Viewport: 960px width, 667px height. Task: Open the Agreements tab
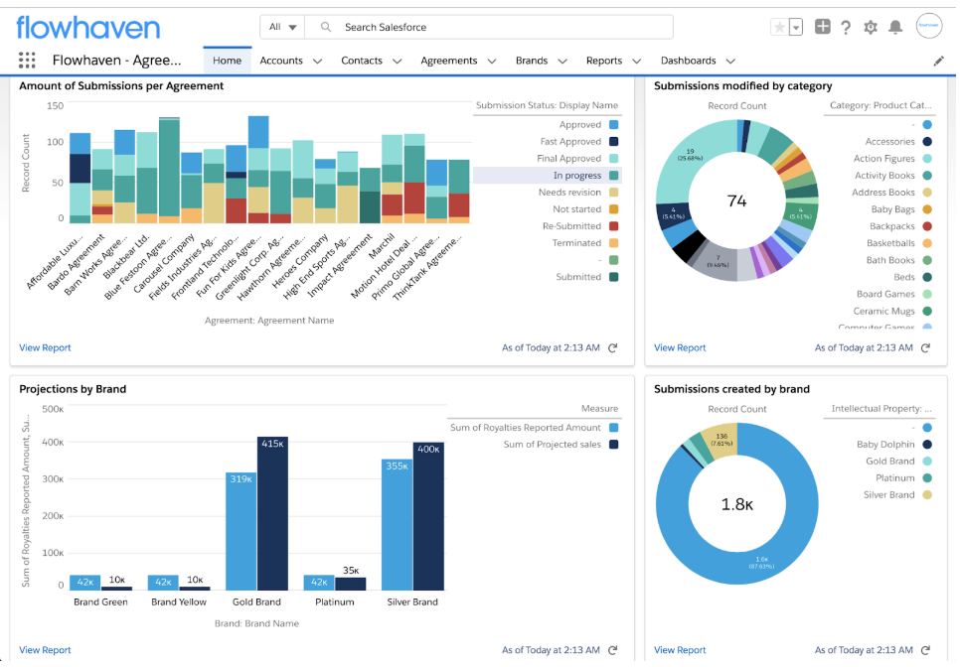[449, 61]
